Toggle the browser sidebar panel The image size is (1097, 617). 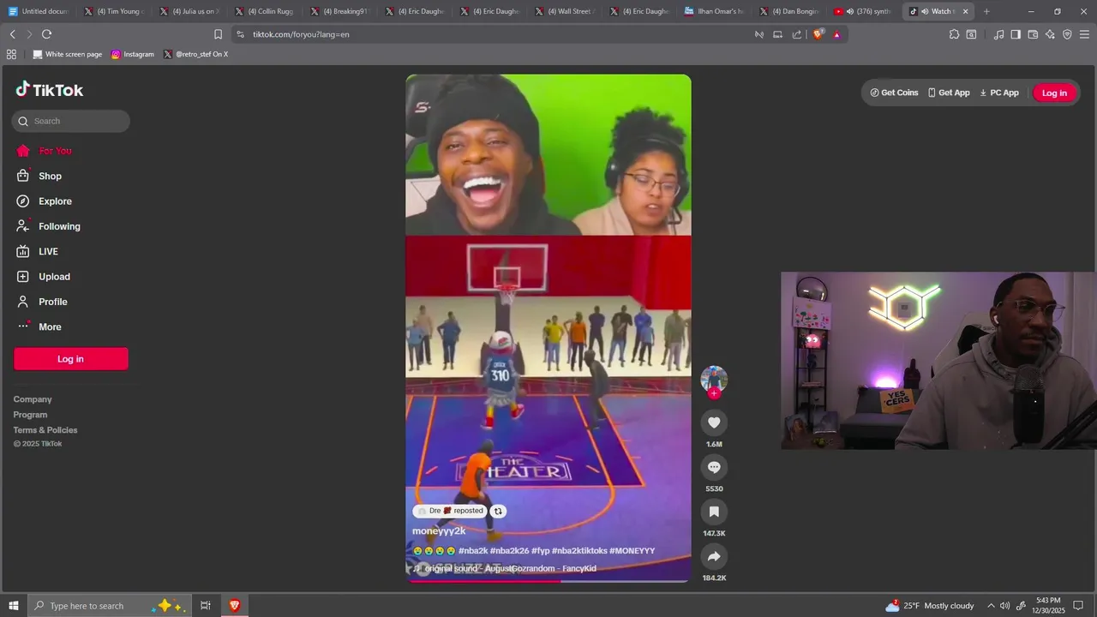pos(1016,34)
